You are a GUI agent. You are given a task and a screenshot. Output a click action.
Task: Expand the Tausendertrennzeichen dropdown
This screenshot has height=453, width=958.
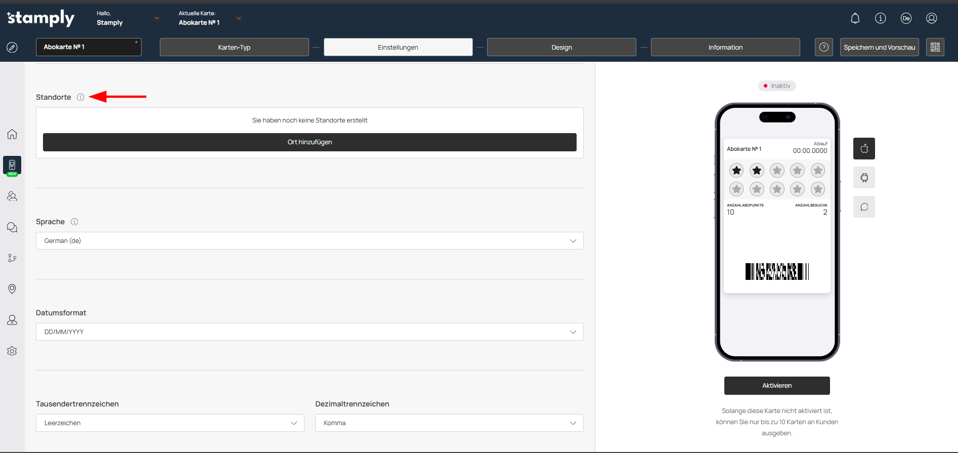tap(169, 423)
